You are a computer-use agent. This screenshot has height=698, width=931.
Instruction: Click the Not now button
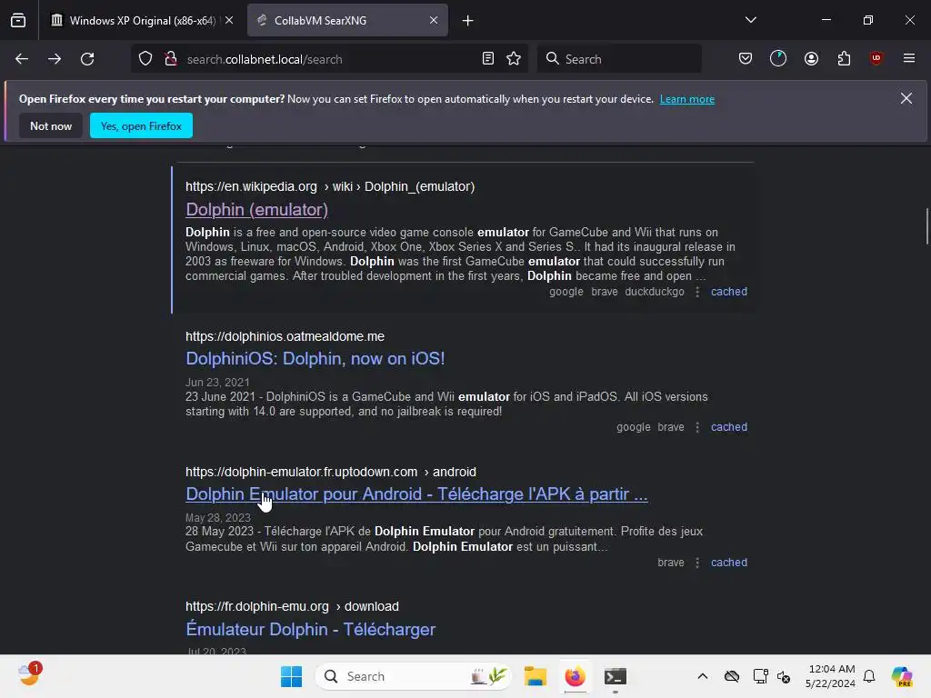pos(51,125)
